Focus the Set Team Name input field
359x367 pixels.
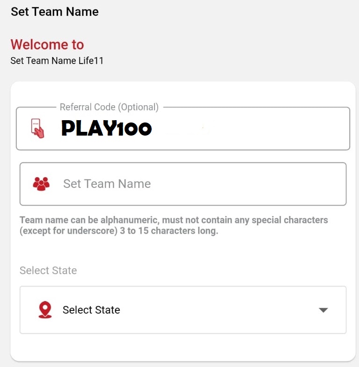[183, 184]
